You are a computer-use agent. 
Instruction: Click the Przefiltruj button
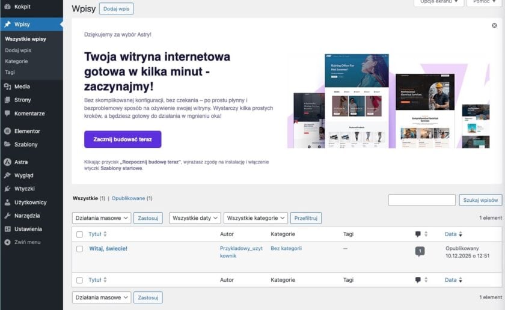[x=305, y=218]
